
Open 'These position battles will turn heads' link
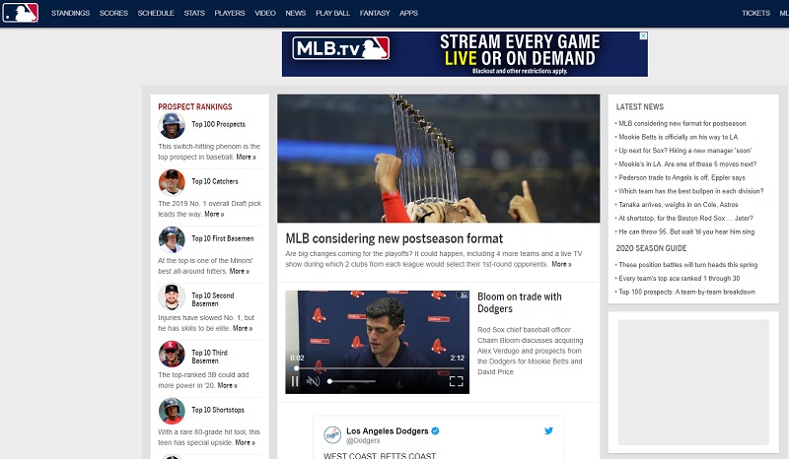pos(687,265)
